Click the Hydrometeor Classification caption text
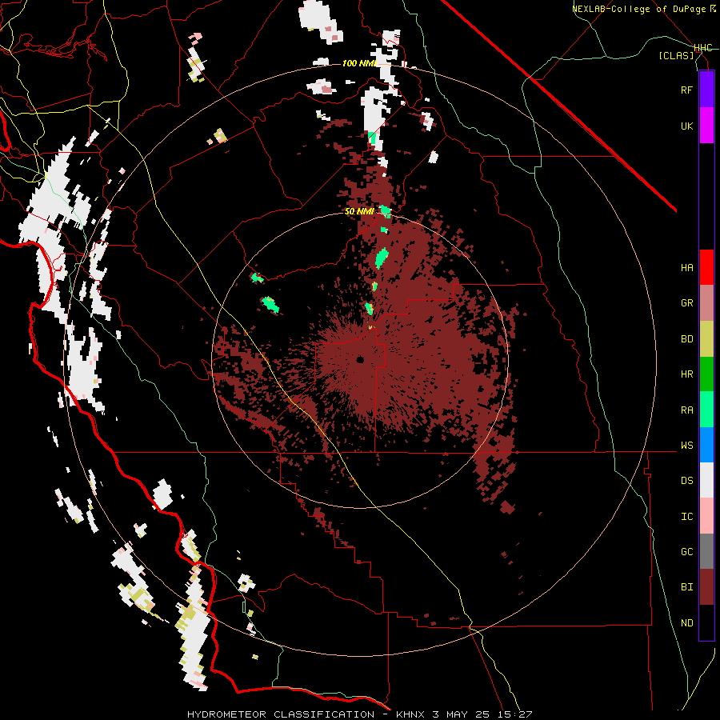This screenshot has width=720, height=720. pos(359,714)
